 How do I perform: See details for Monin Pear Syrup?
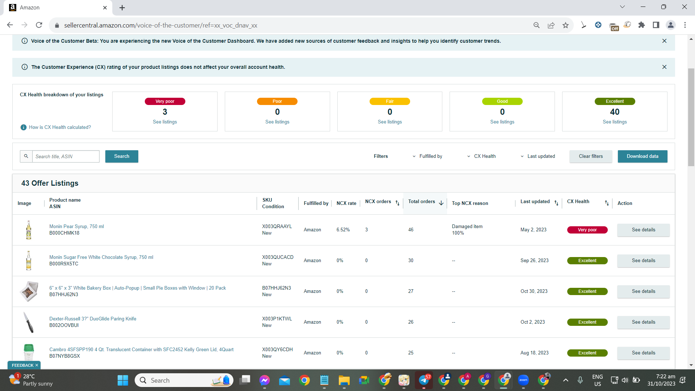pyautogui.click(x=644, y=230)
